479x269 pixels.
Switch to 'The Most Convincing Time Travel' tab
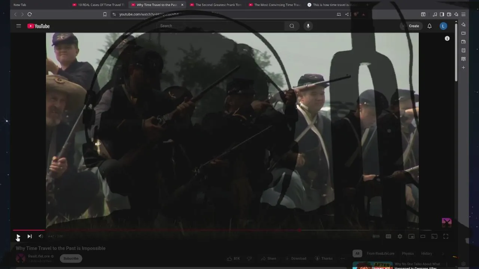click(275, 5)
